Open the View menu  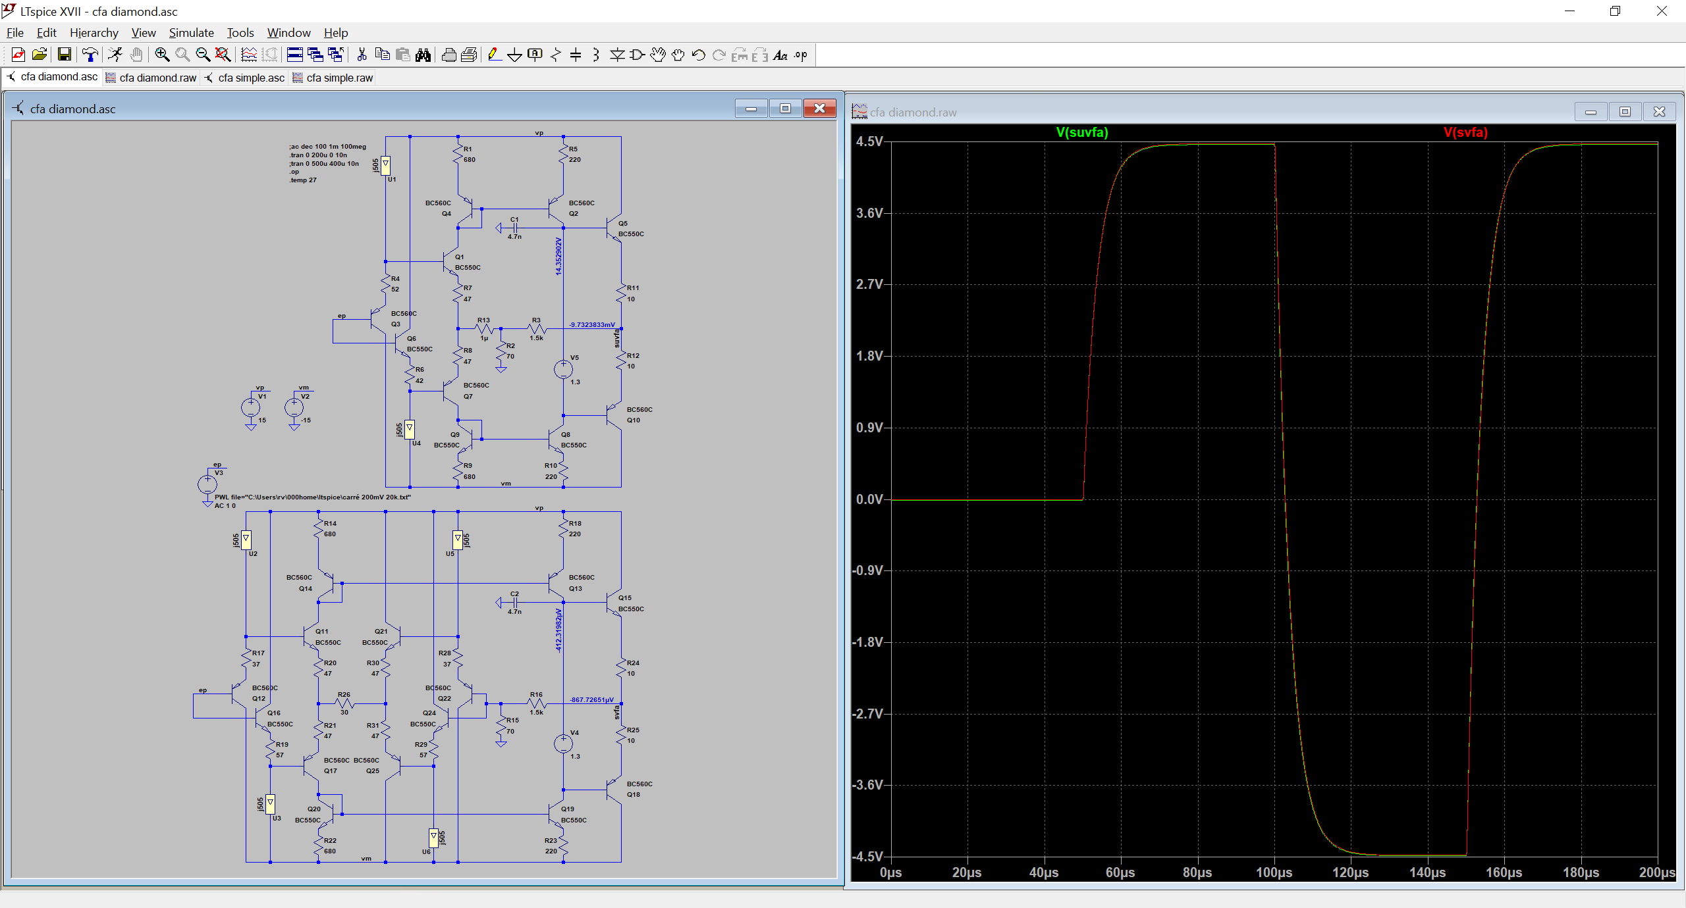click(144, 33)
